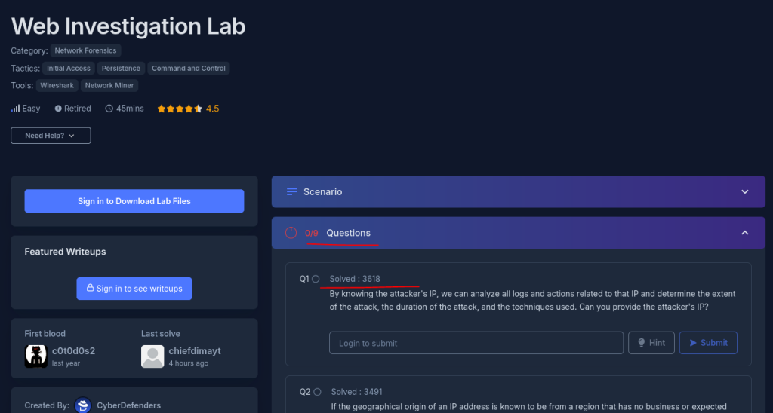The width and height of the screenshot is (773, 413).
Task: Click c0t0d0s2 first blood avatar
Action: (x=35, y=356)
